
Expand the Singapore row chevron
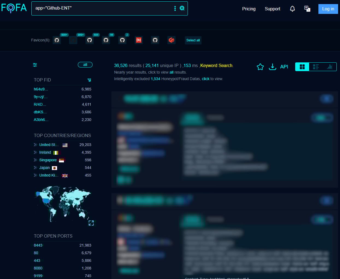click(35, 160)
